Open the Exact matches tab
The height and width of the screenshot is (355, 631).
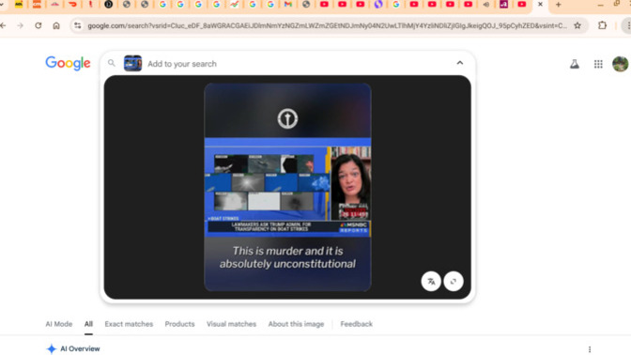click(129, 324)
